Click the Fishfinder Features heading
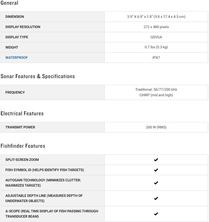This screenshot has height=222, width=209. (x=23, y=146)
